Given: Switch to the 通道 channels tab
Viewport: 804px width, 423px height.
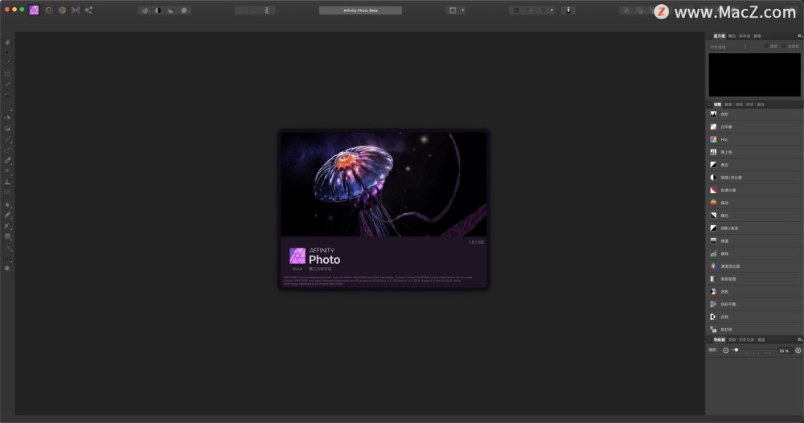Looking at the screenshot, I should (x=761, y=340).
